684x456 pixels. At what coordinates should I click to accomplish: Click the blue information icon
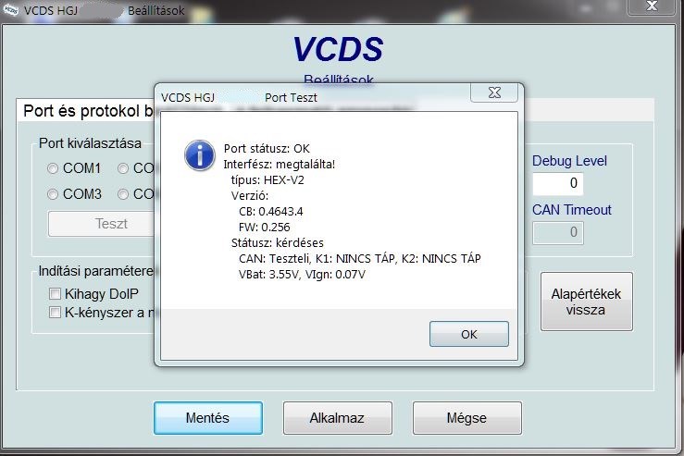click(200, 155)
